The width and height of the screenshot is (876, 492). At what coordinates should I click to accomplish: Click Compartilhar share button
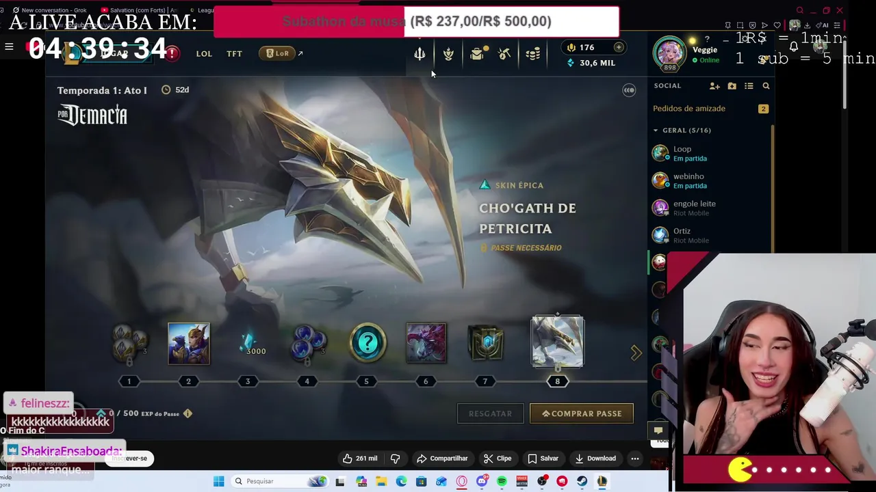coord(442,459)
